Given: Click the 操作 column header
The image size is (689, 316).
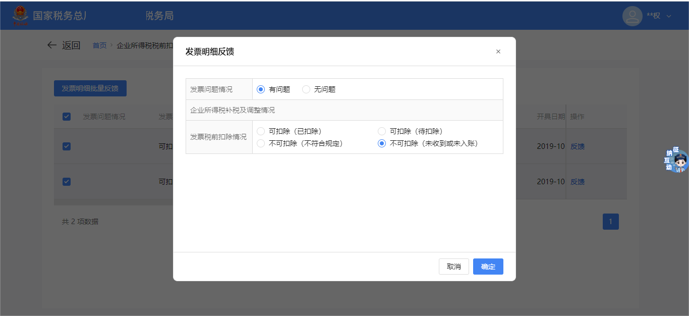Looking at the screenshot, I should click(x=578, y=117).
